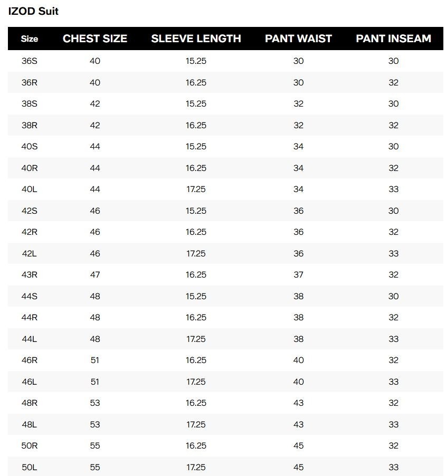
Task: Click the 42R size cell
Action: [30, 232]
